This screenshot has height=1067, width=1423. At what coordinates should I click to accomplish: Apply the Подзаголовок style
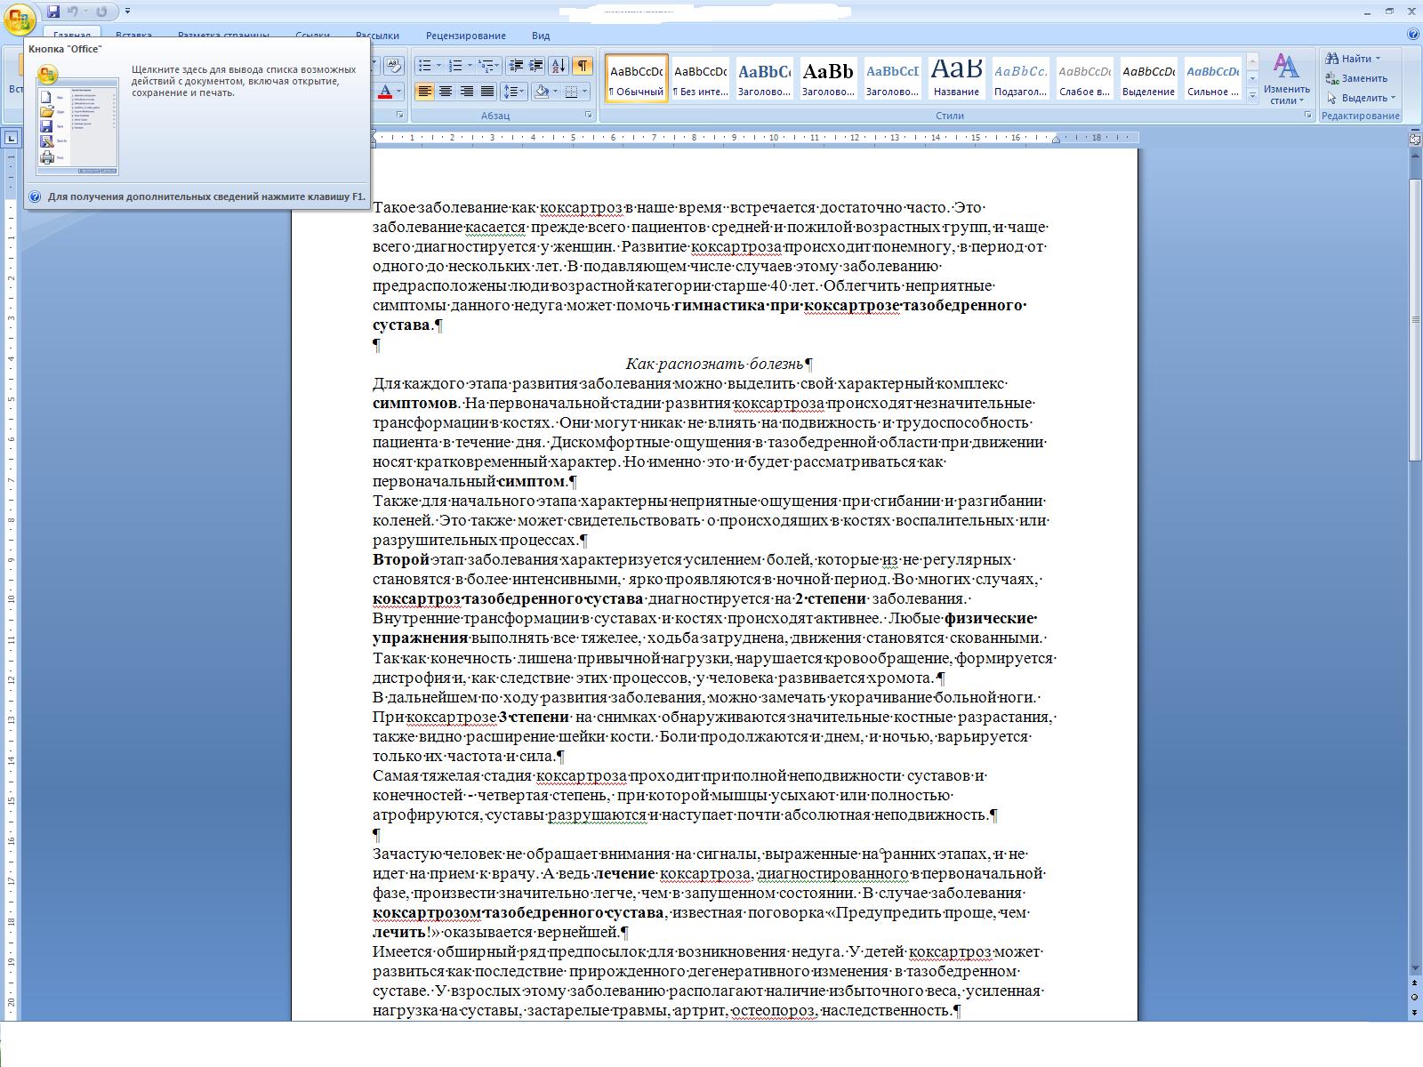pyautogui.click(x=1020, y=77)
